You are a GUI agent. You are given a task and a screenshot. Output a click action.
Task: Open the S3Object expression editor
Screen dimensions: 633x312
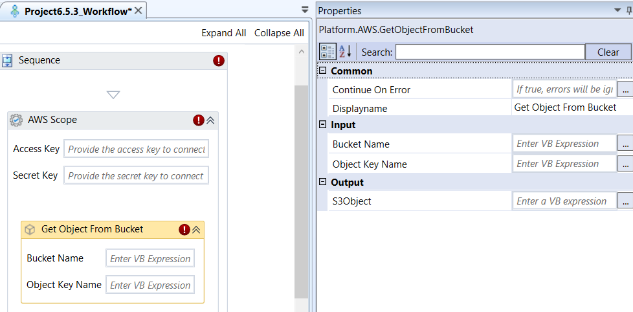pos(625,201)
